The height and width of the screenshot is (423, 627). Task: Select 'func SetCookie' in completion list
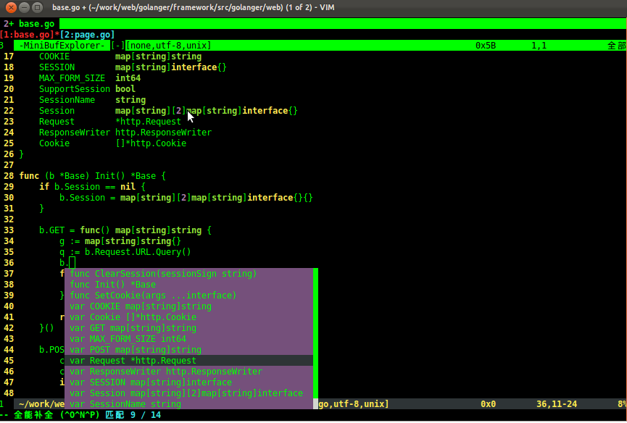(153, 296)
